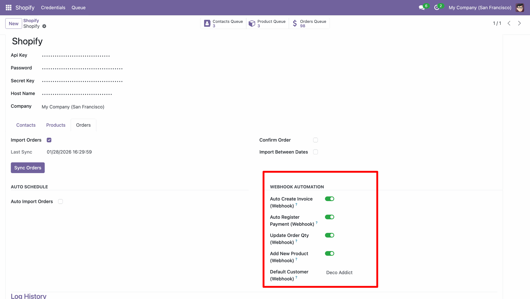This screenshot has height=299, width=530.
Task: Go to next record arrow
Action: click(519, 23)
